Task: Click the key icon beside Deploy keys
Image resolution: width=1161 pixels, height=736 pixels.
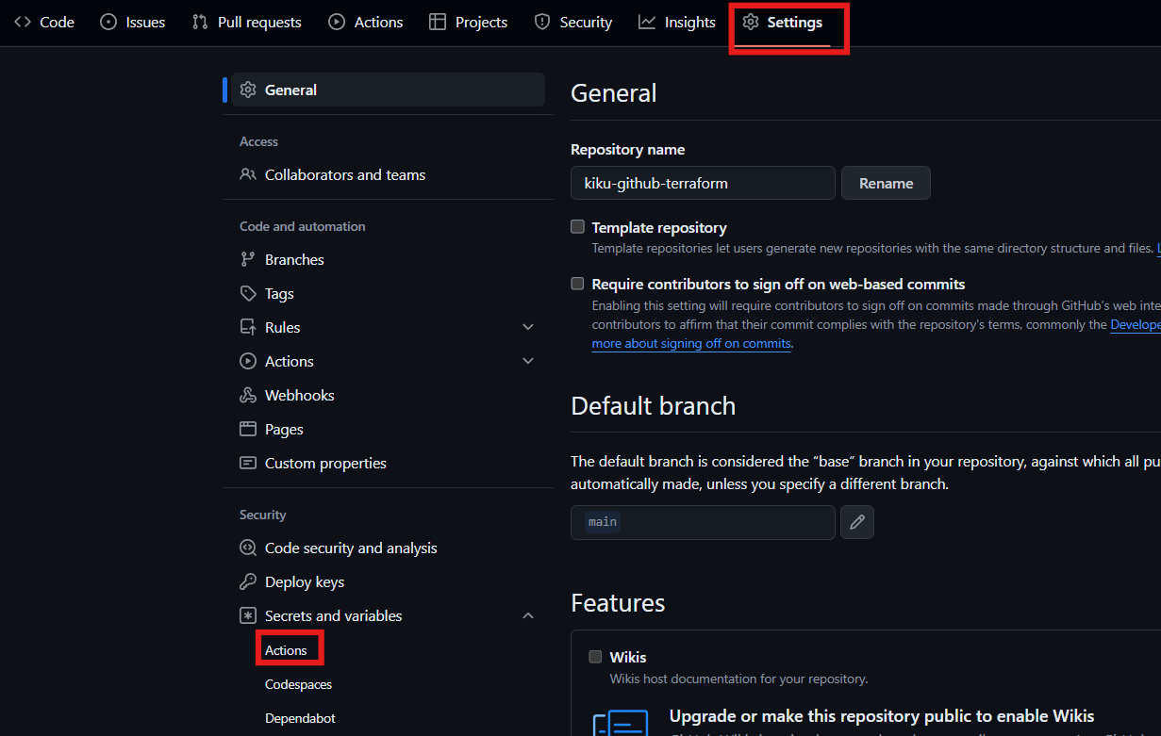Action: pyautogui.click(x=248, y=581)
